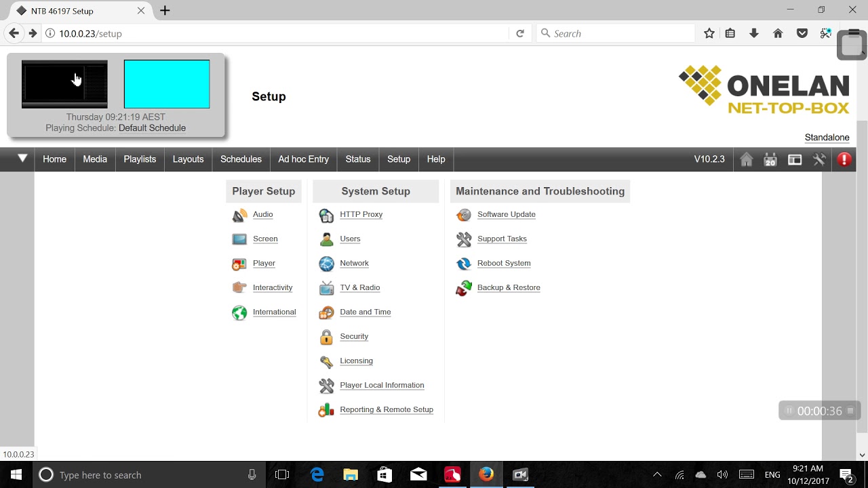Open Firefox downloads arrow icon

tap(754, 33)
